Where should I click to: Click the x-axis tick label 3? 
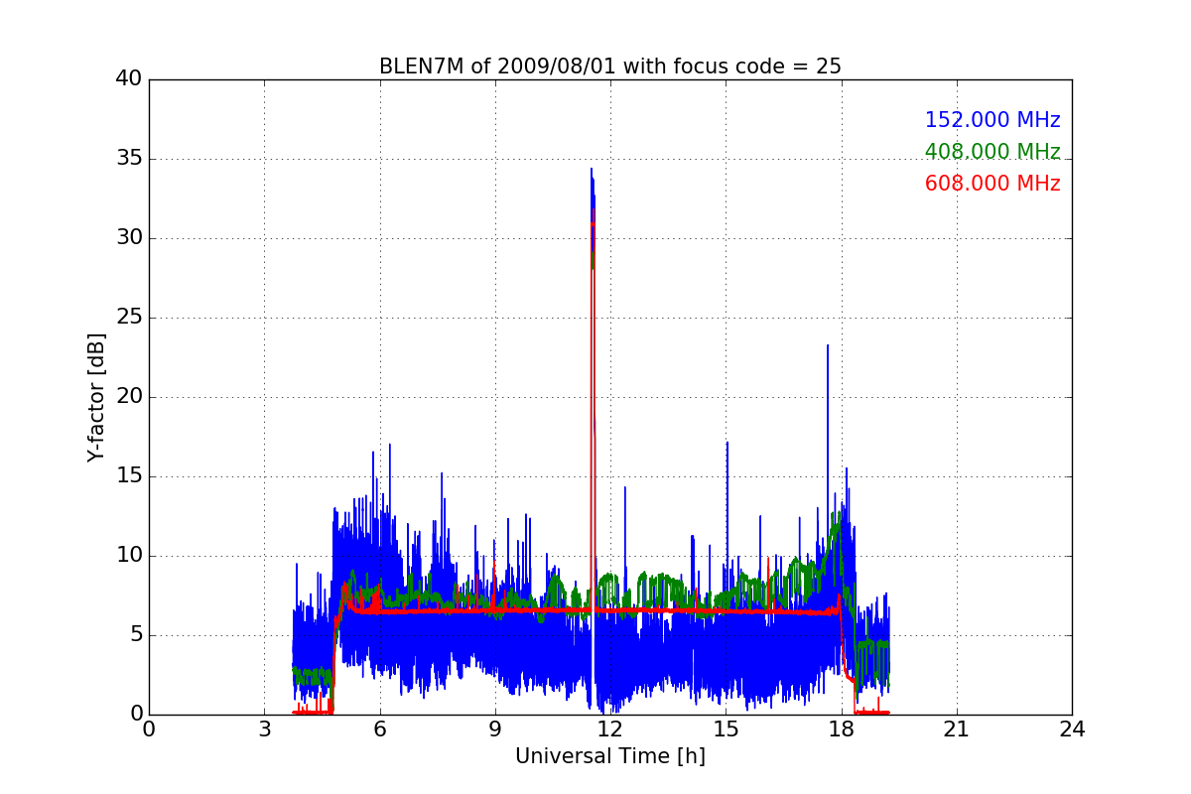264,729
